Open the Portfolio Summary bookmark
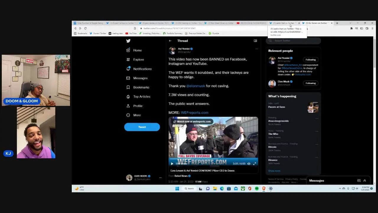Screen dimensions: 378x213 [173, 33]
